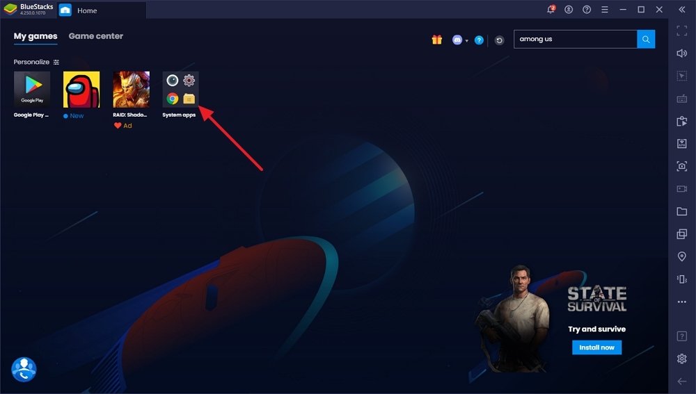Click the blue help question icon
Screen dimensions: 696x394
click(x=479, y=40)
